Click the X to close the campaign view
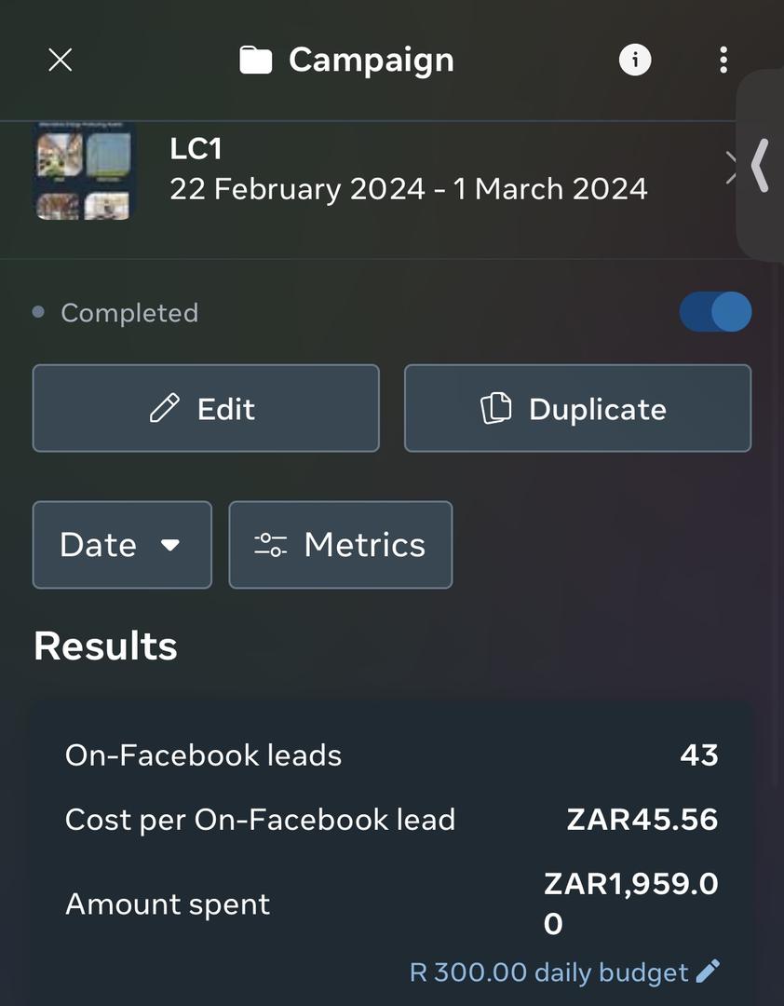The width and height of the screenshot is (784, 1006). tap(60, 59)
